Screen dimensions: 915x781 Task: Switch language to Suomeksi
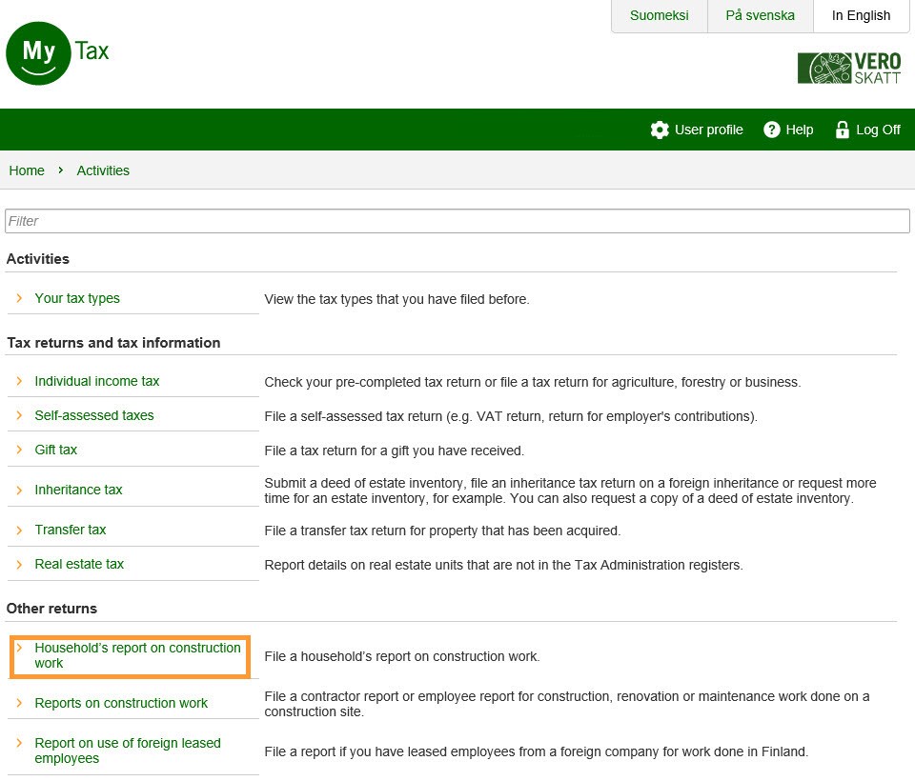point(659,16)
